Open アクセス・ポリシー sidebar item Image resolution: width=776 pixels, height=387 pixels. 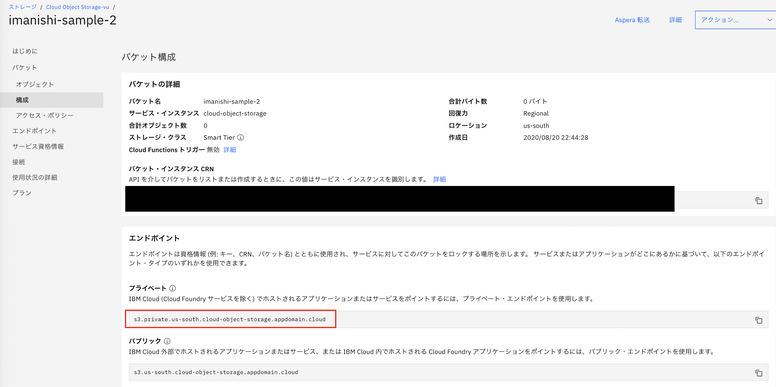(x=44, y=115)
